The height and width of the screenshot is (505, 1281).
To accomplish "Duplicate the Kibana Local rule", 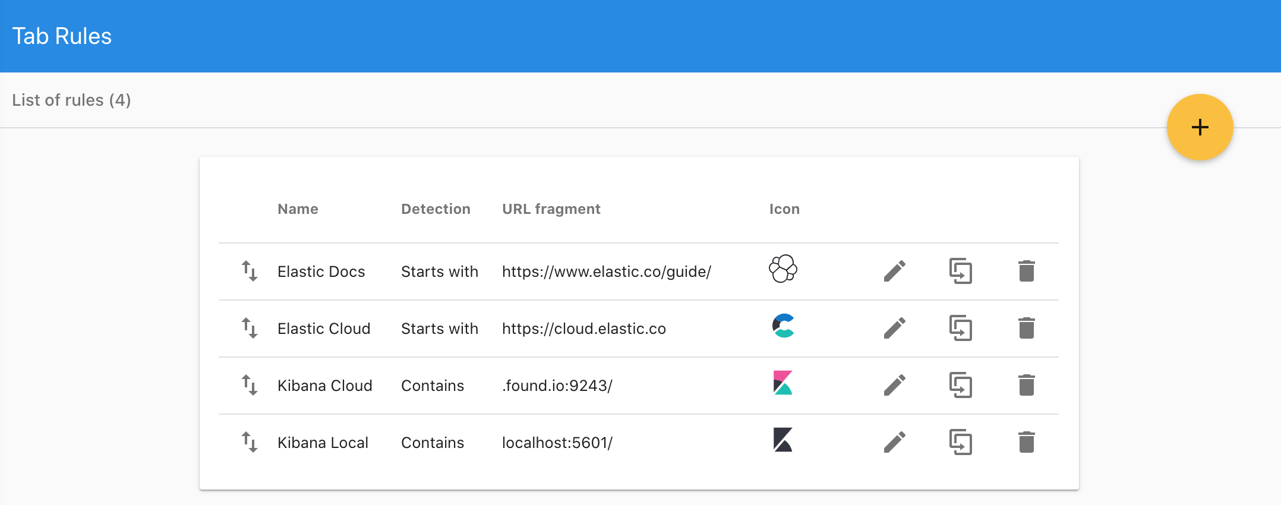I will (961, 442).
